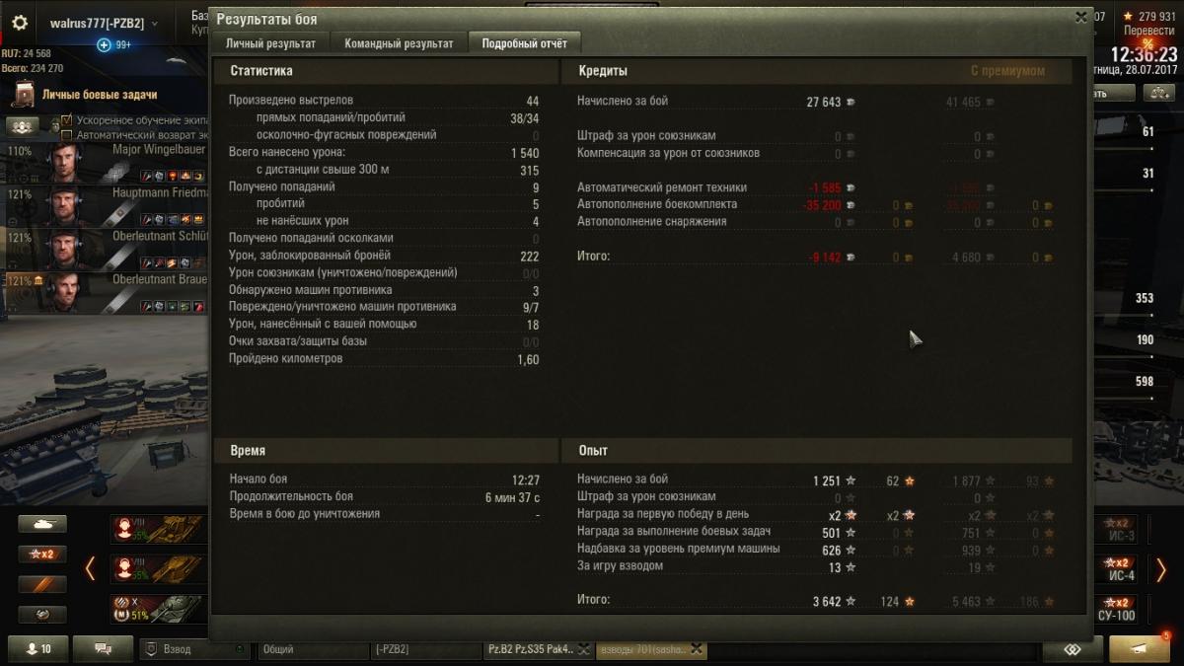Open the chat channels icon button

[103, 648]
